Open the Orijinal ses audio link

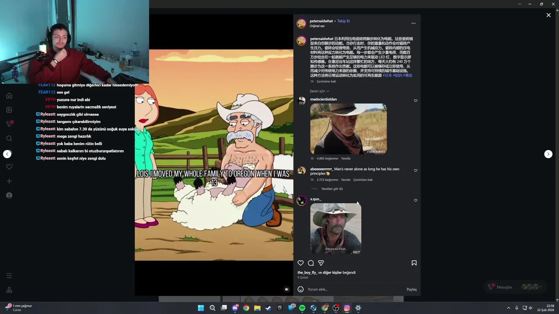coord(317,26)
